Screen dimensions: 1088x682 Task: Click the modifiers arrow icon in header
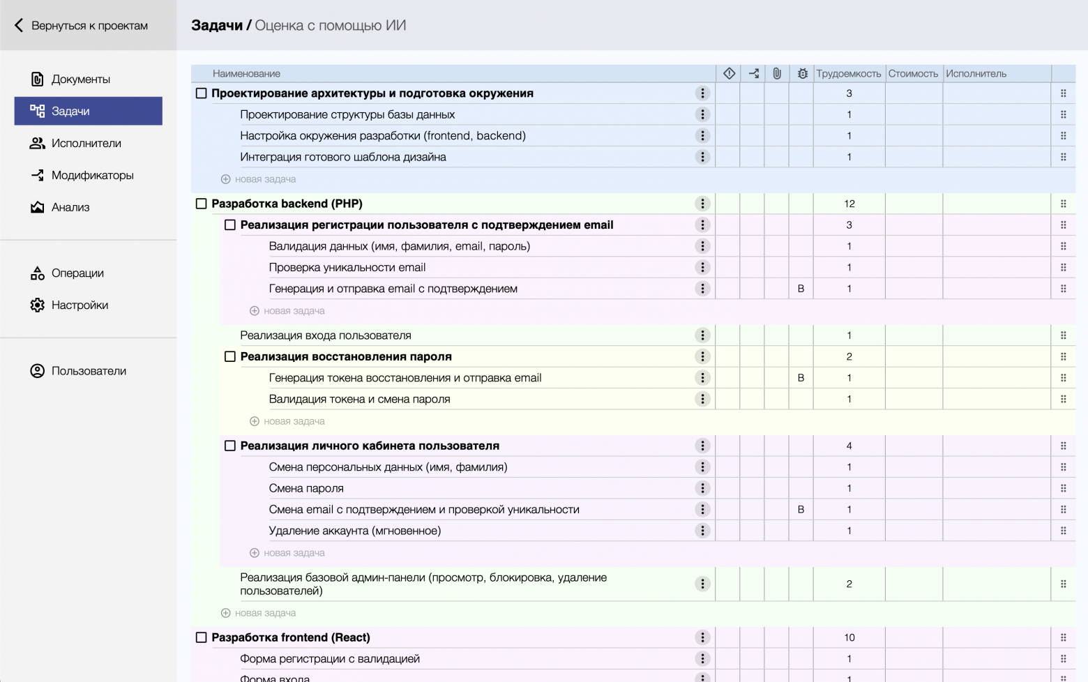(753, 73)
